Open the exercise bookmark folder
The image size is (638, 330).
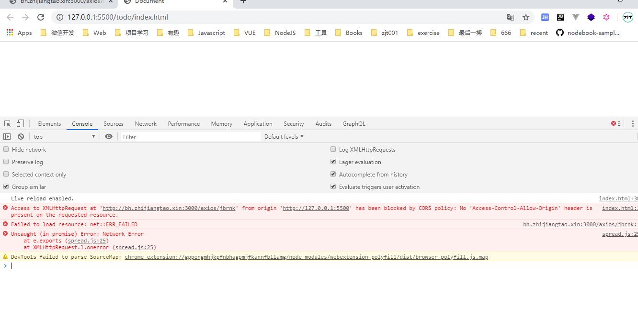423,33
